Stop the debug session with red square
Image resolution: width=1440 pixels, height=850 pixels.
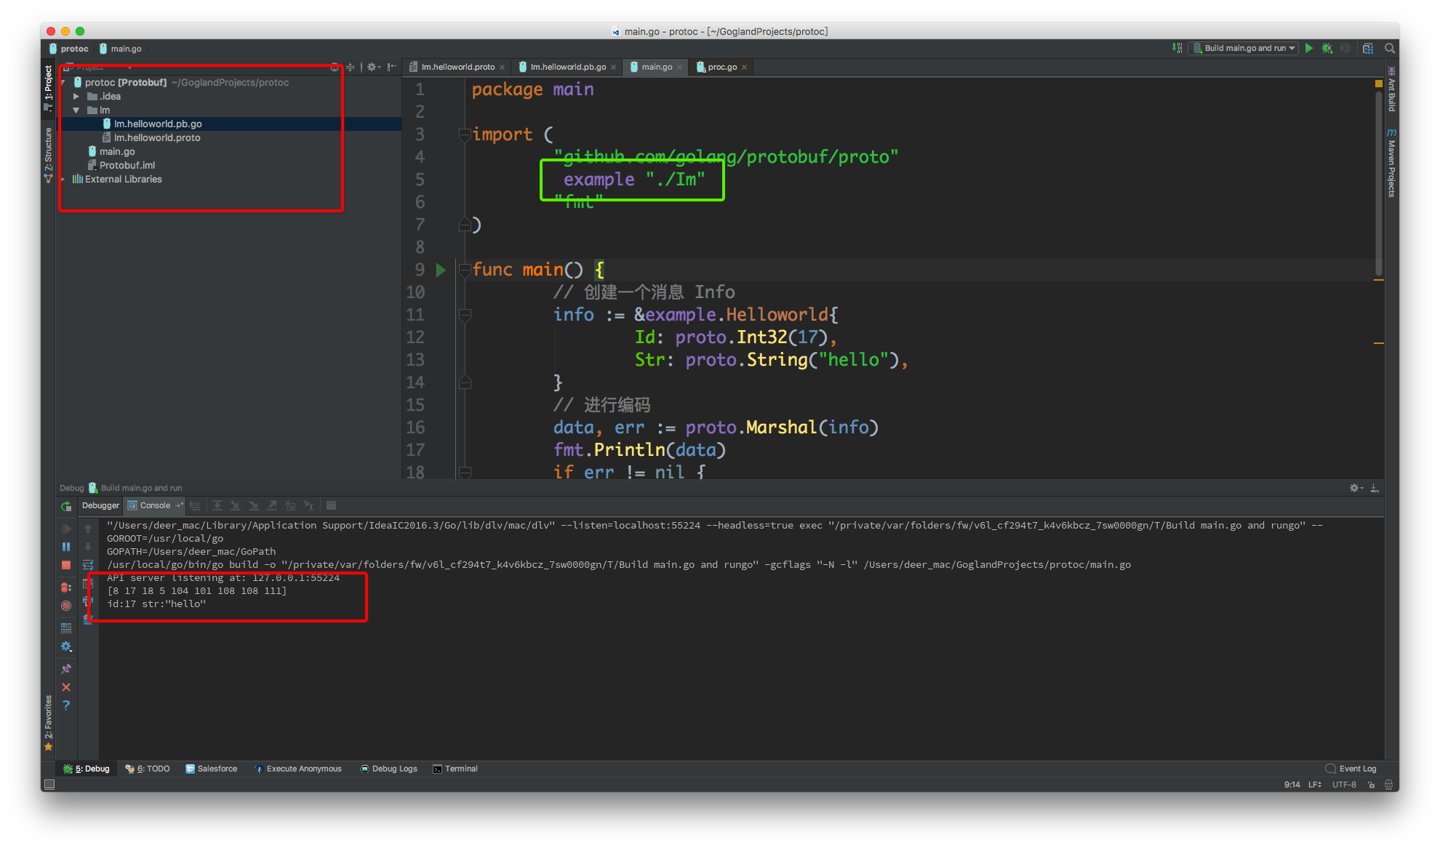66,565
